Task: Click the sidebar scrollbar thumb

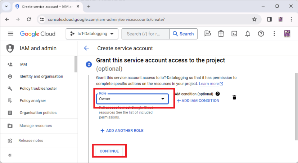Action: (x=76, y=64)
